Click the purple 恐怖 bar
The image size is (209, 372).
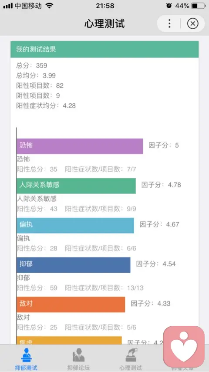(x=80, y=146)
